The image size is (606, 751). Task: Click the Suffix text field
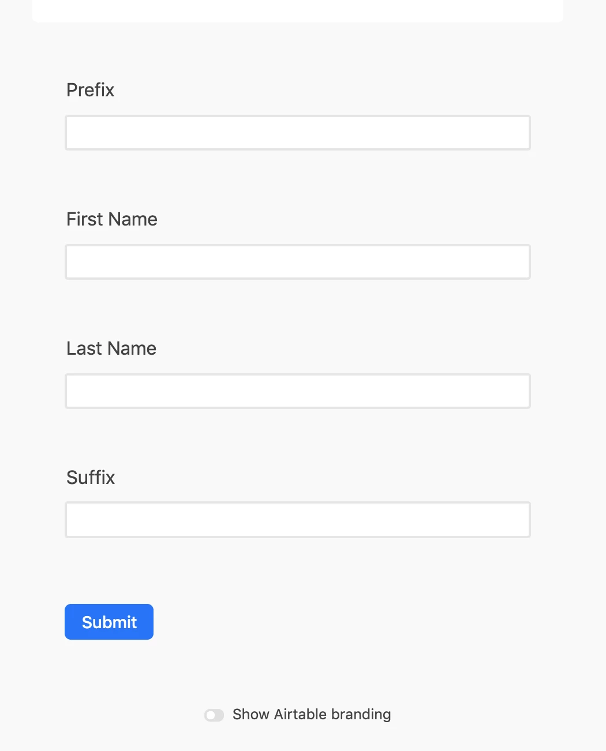298,520
